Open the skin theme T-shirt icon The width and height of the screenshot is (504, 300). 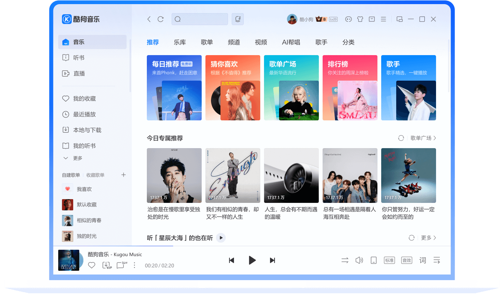[360, 19]
